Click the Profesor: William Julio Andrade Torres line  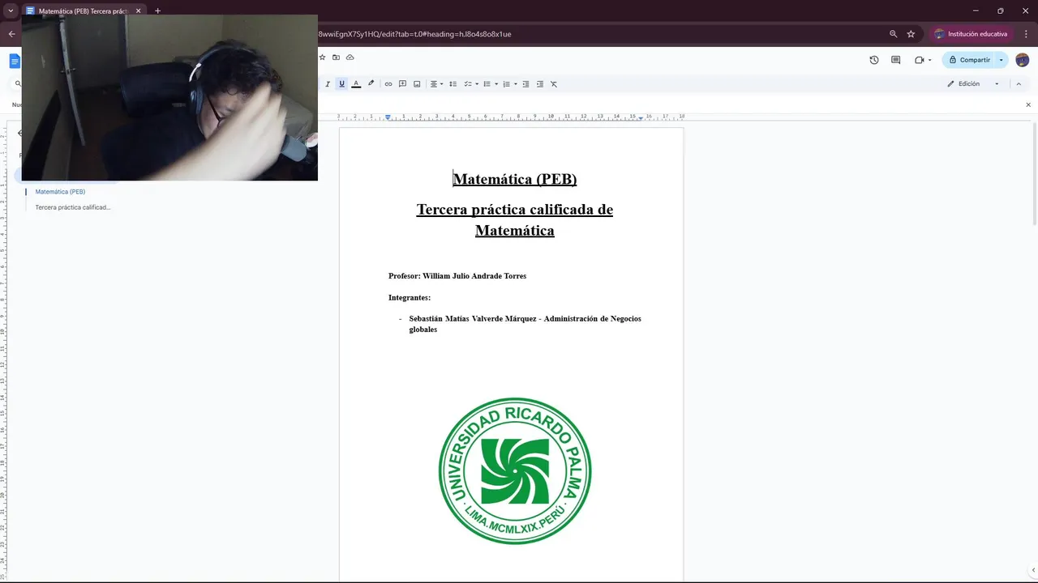pyautogui.click(x=457, y=276)
